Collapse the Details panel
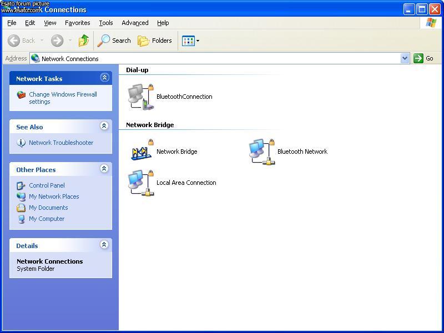Screen dimensions: 444x333 click(x=104, y=244)
